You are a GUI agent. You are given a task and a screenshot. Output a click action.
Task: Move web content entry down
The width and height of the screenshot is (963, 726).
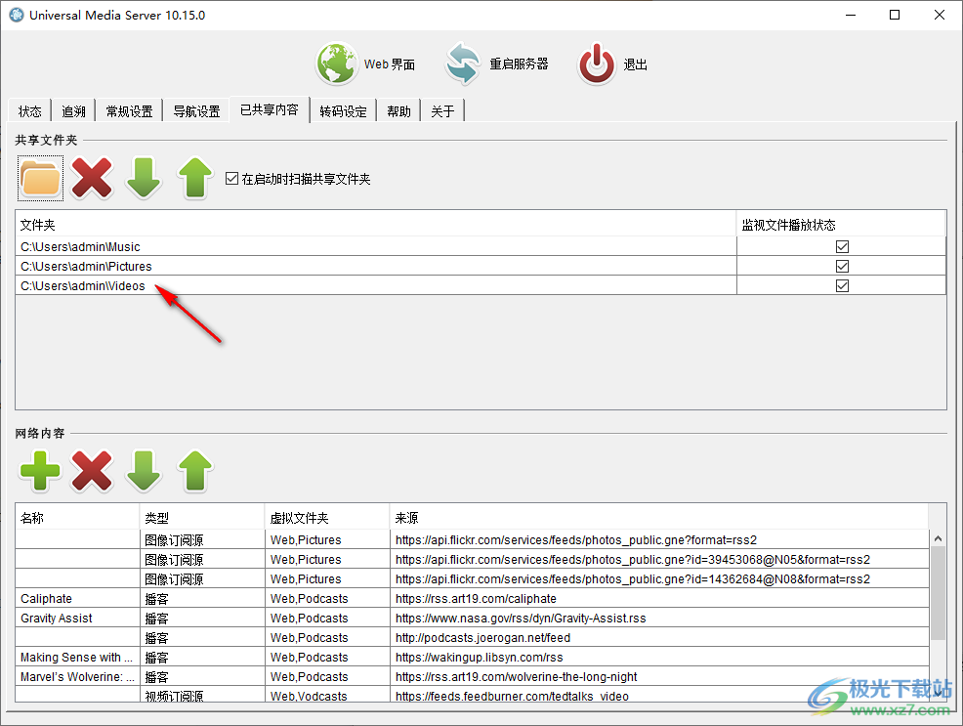[x=144, y=471]
